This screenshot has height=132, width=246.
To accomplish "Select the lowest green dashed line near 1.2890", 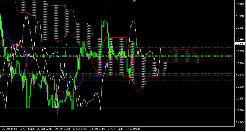I will (x=117, y=108).
